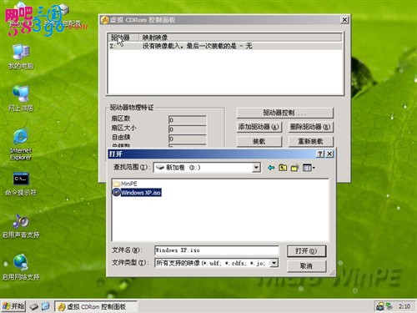Click Mount button in CDRom panel

click(x=259, y=141)
